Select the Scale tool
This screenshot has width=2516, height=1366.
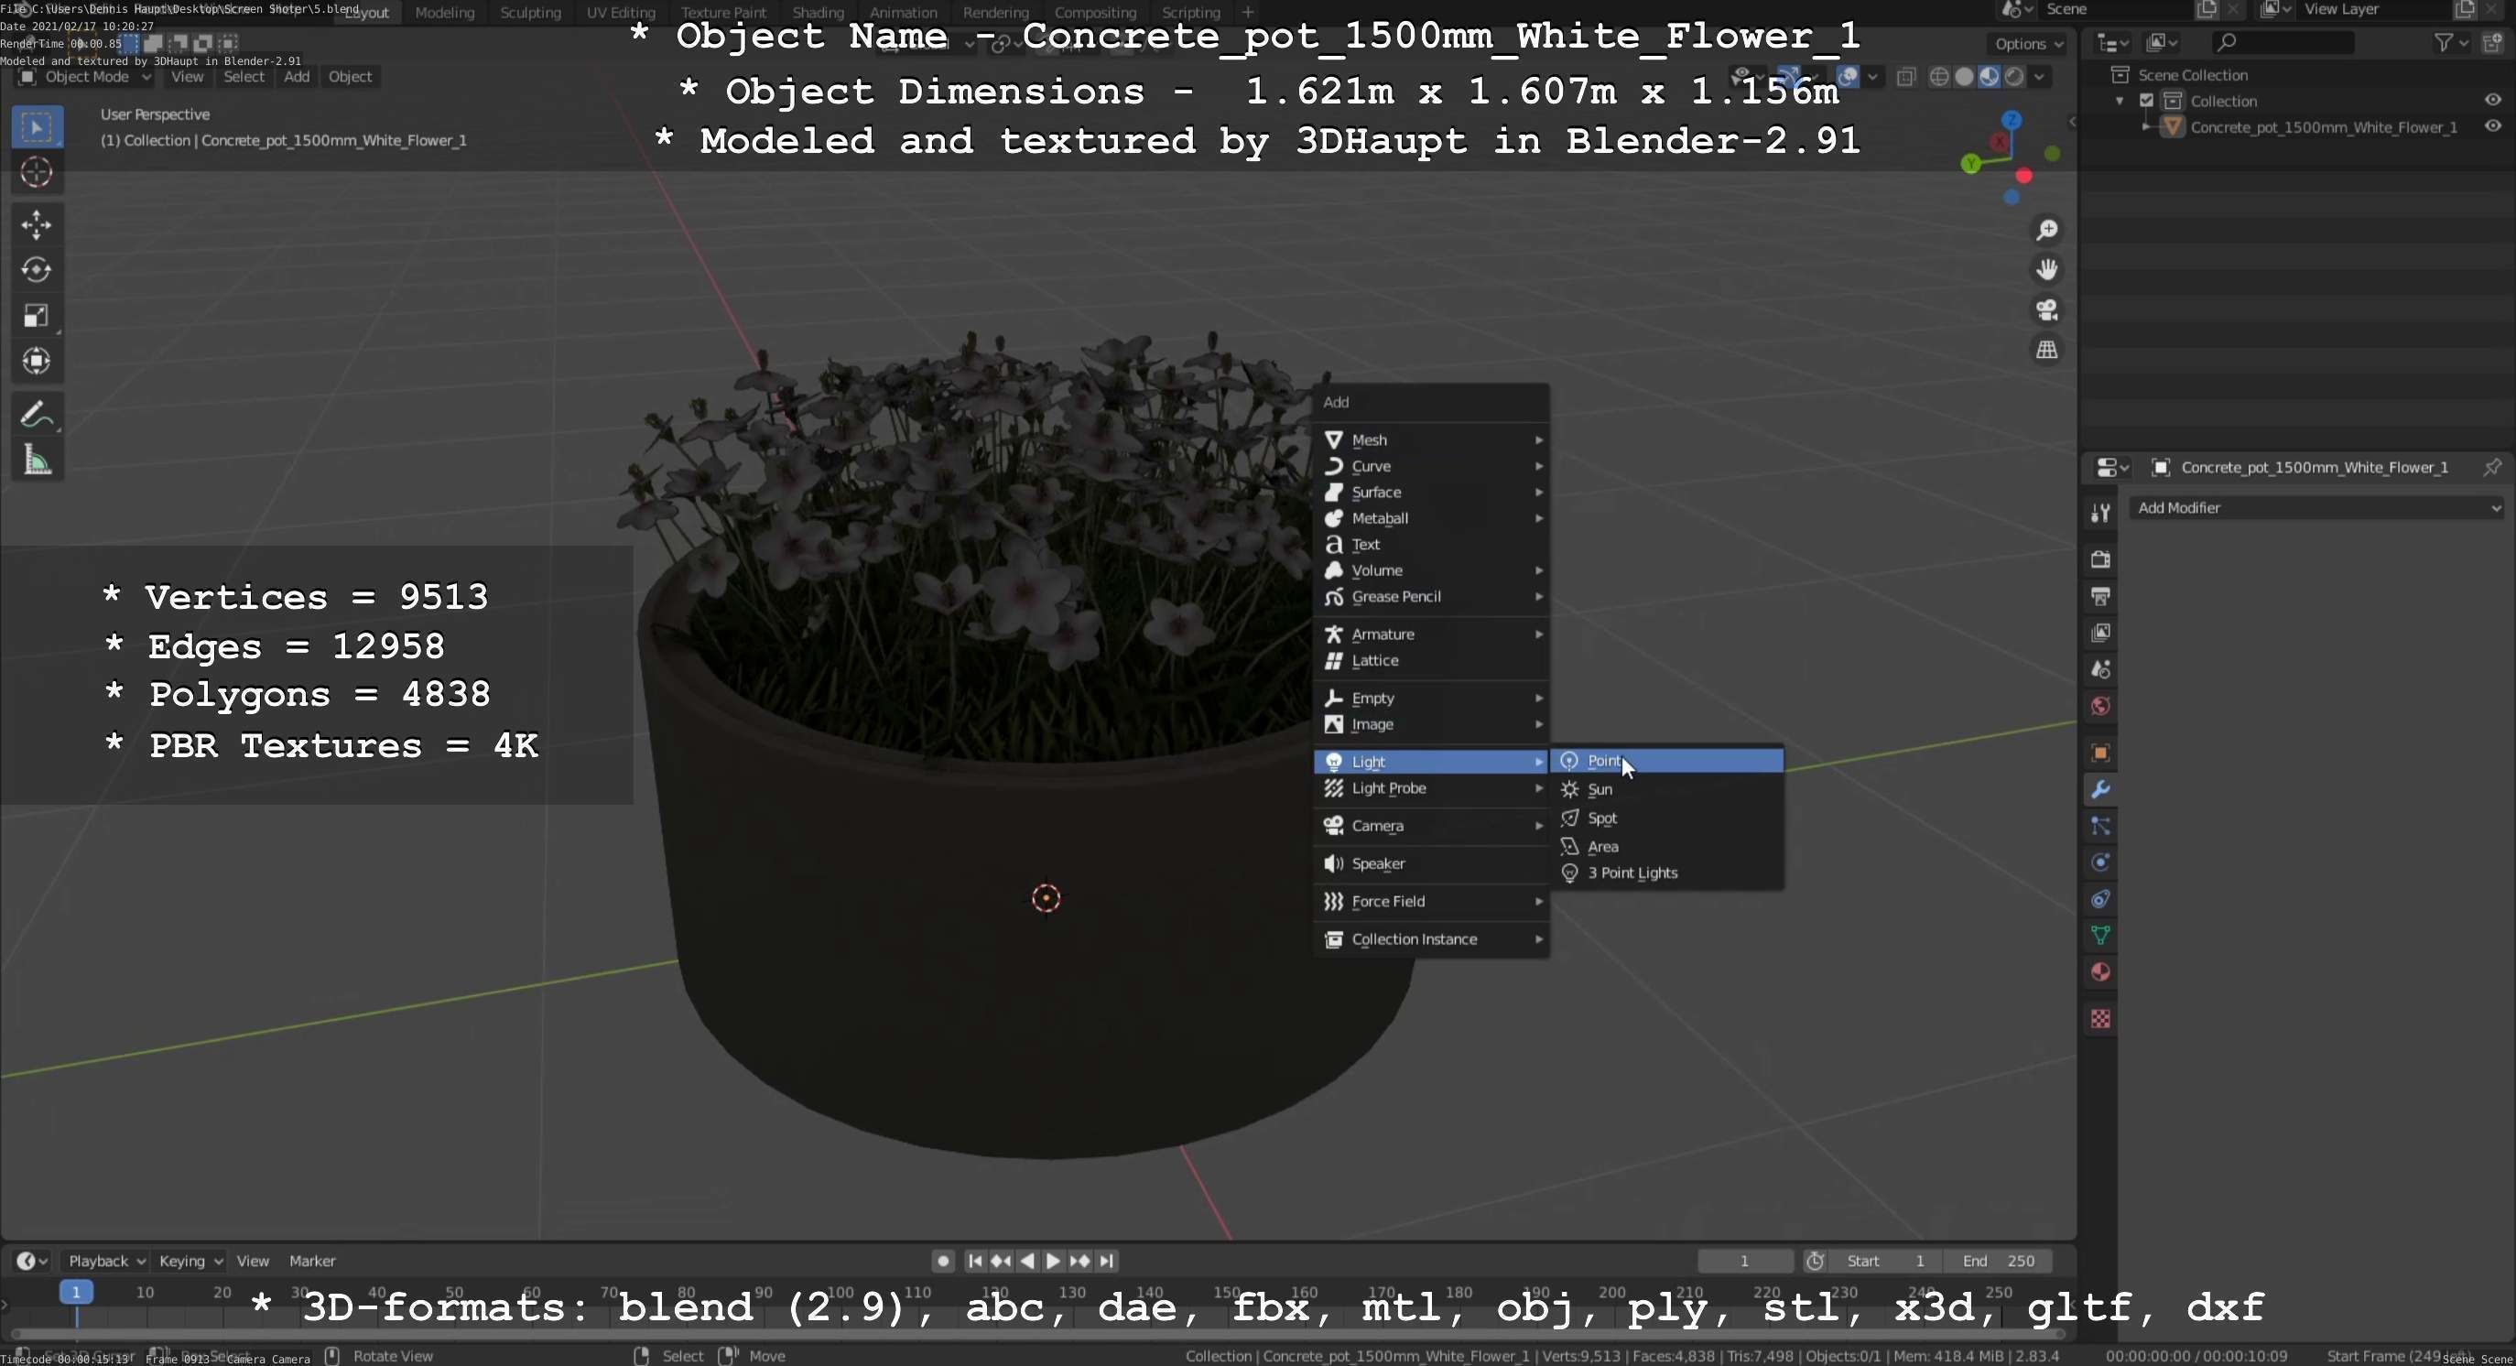pos(36,315)
